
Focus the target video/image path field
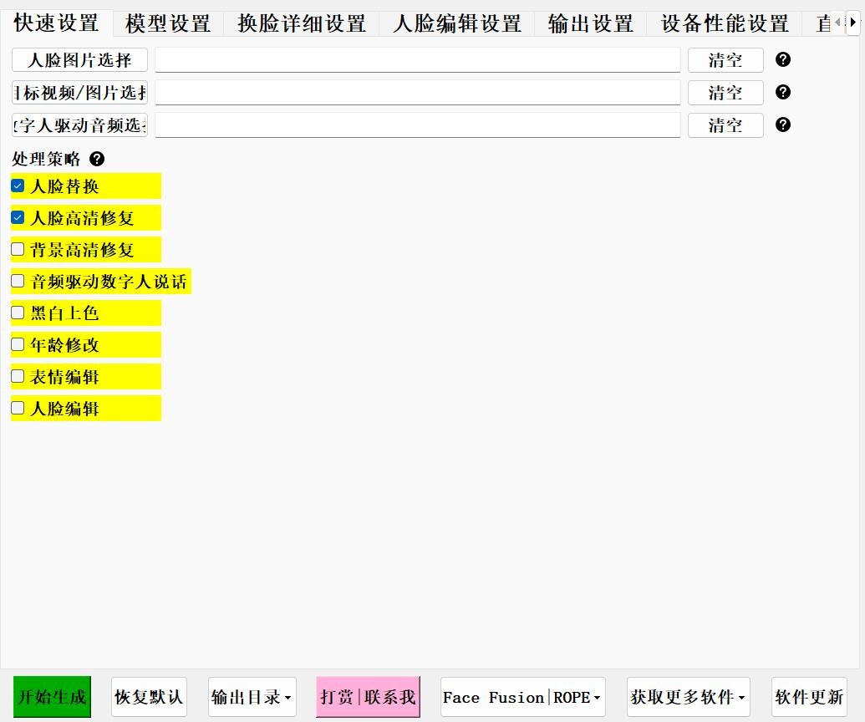(418, 92)
